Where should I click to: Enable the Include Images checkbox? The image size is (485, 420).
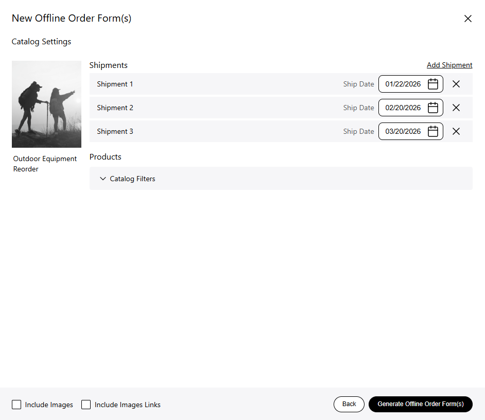tap(16, 405)
